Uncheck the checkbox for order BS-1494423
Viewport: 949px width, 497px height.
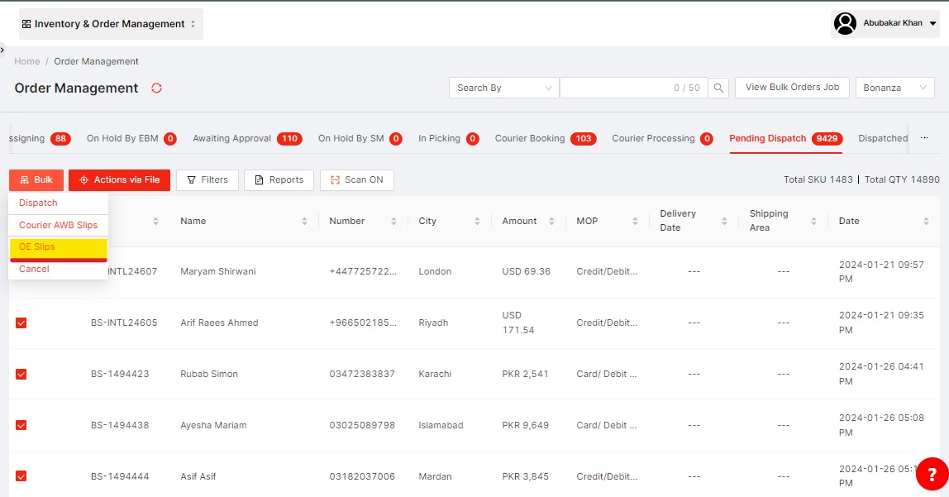point(21,374)
